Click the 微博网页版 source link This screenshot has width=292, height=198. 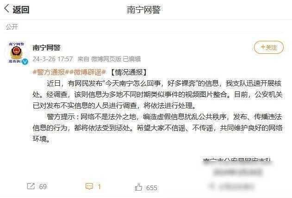pyautogui.click(x=106, y=59)
